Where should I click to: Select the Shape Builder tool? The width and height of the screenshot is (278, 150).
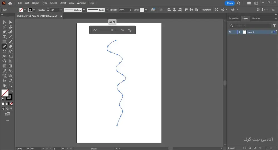[x=4, y=61]
